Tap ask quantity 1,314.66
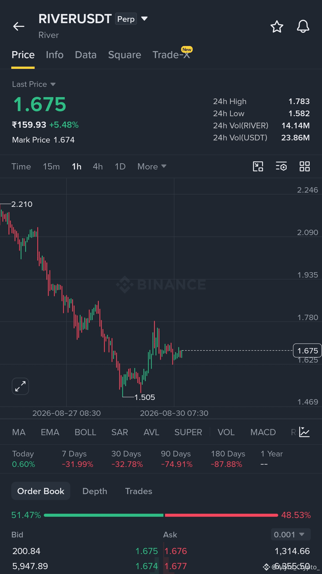This screenshot has height=574, width=322. coord(292,551)
